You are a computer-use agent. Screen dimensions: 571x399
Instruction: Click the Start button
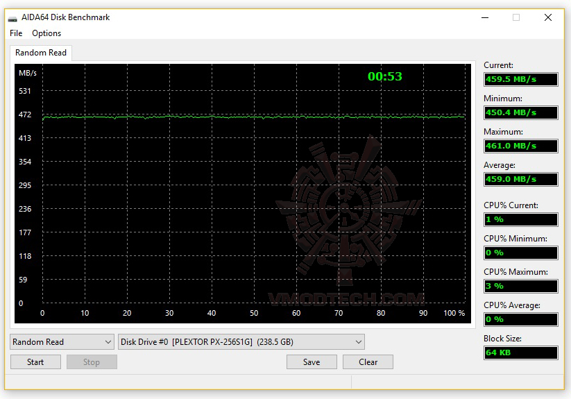point(35,362)
